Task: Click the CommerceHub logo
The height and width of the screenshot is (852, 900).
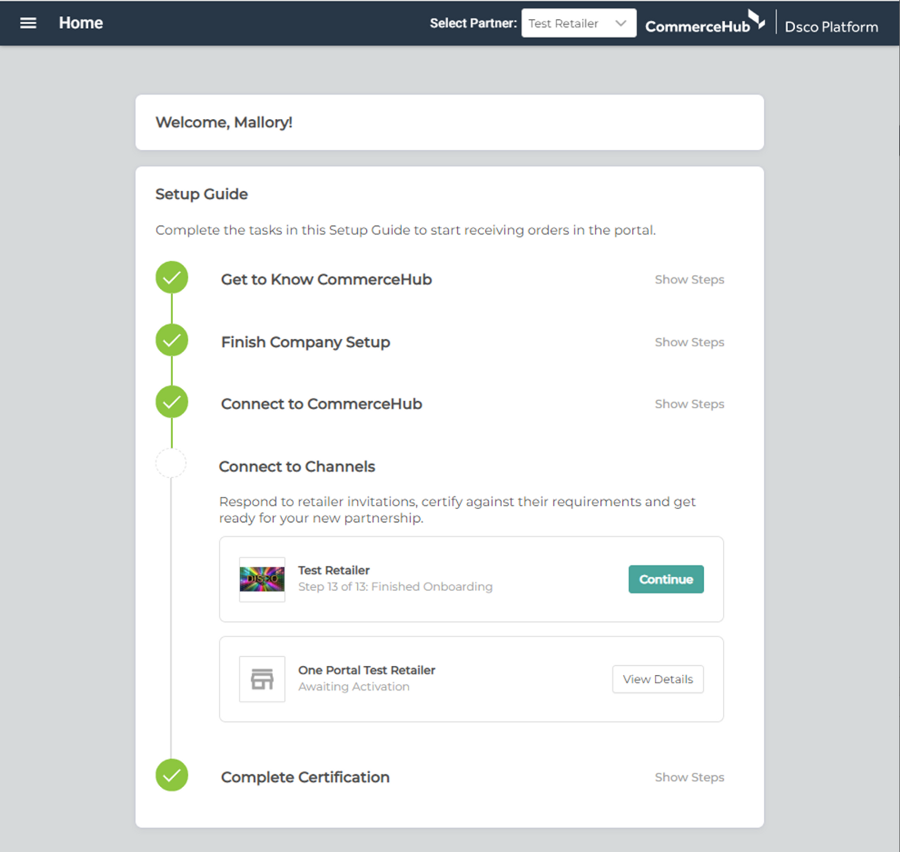Action: [x=705, y=22]
